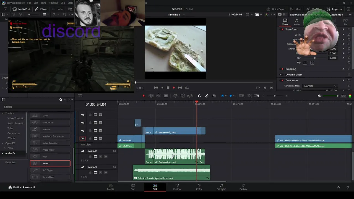
Task: Open flag color dropdown arrow
Action: (x=226, y=96)
